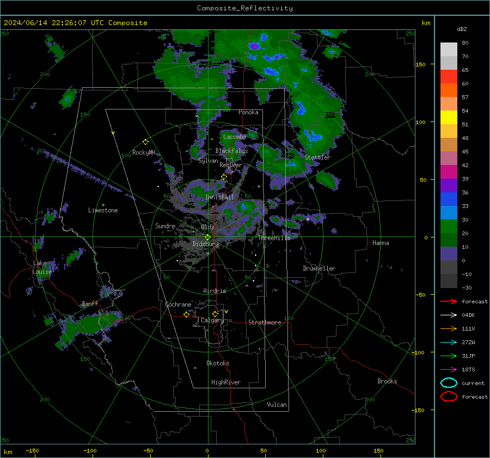490x458 pixels.
Task: Click the white 04DK arrow icon
Action: tap(449, 315)
